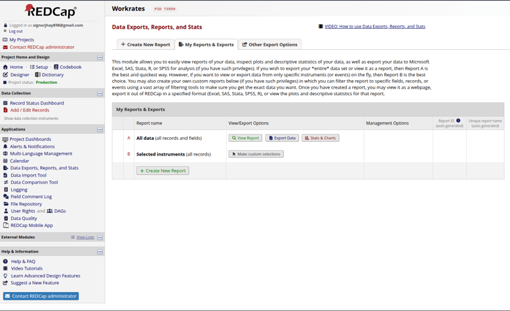This screenshot has width=510, height=311.
Task: Click the Calendar icon
Action: tap(5, 161)
